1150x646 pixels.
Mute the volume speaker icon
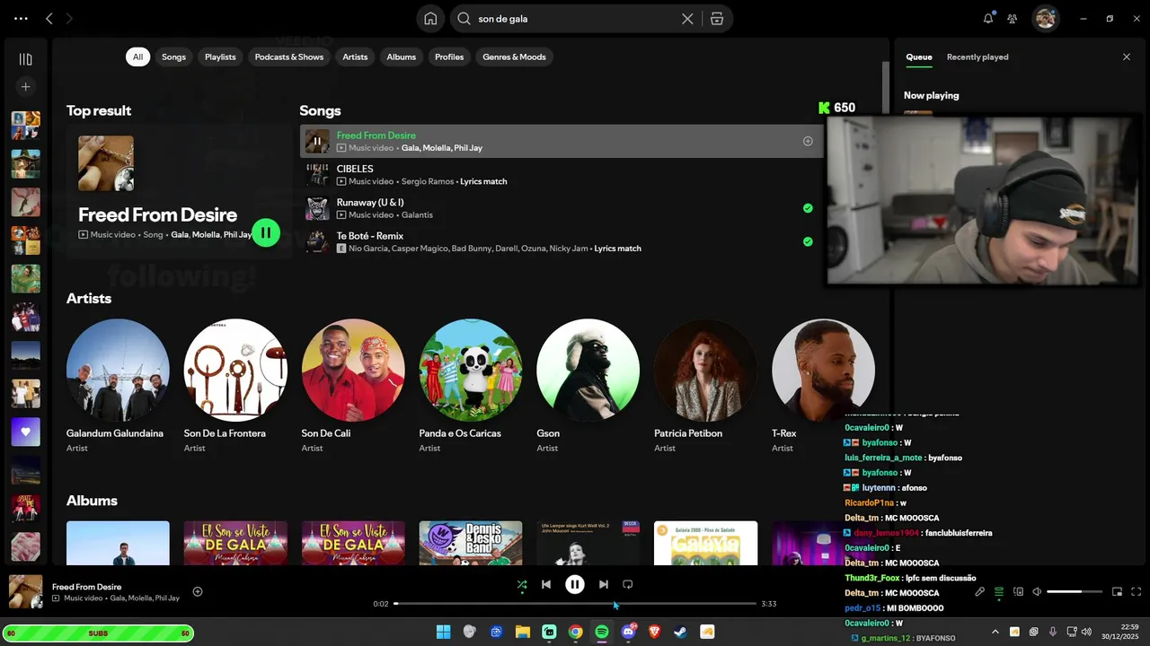1037,592
